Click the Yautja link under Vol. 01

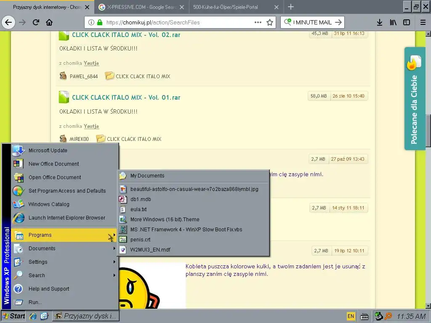click(91, 126)
